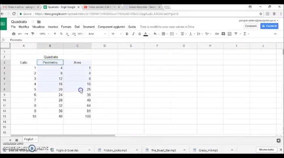This screenshot has width=284, height=158.
Task: Insert a link with the link icon
Action: (217, 34)
